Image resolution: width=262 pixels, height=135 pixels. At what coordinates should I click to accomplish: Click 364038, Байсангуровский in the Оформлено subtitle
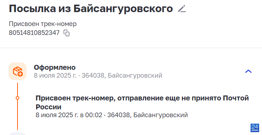[122, 76]
